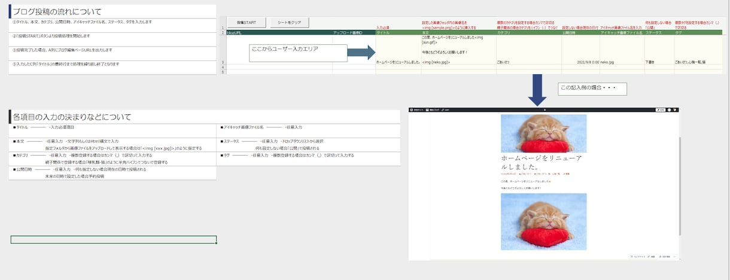
Task: Click the heading 各項目の入力の決まりなどについて
Action: tap(72, 117)
